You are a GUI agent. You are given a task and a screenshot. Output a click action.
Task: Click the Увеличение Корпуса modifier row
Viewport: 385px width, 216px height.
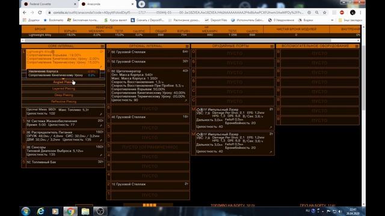tap(63, 71)
